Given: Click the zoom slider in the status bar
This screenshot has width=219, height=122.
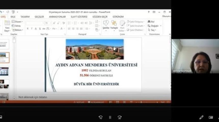Looking at the screenshot, I should pos(147,102).
